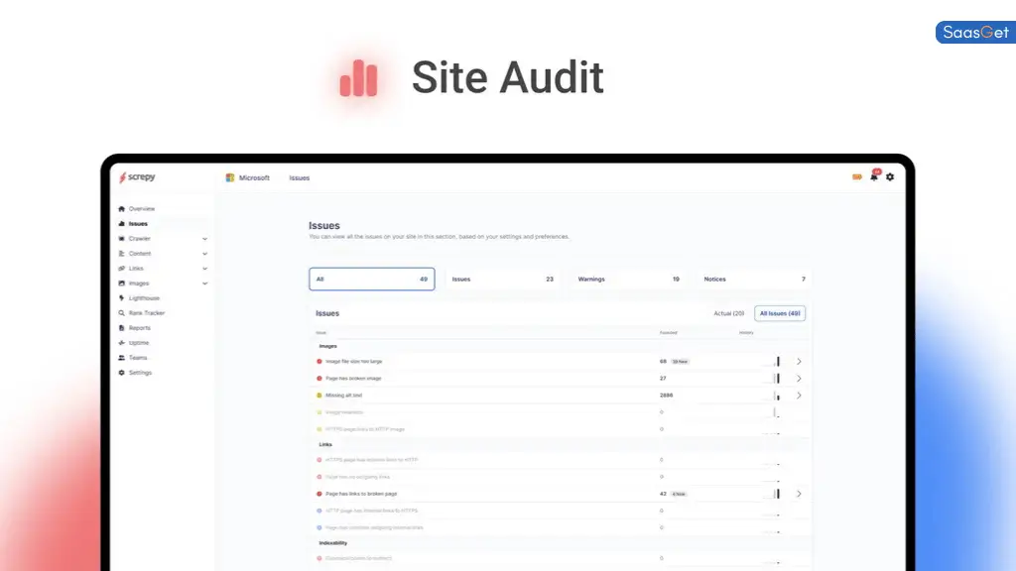1016x571 pixels.
Task: Select the Notices 7 filter tab
Action: pos(754,279)
